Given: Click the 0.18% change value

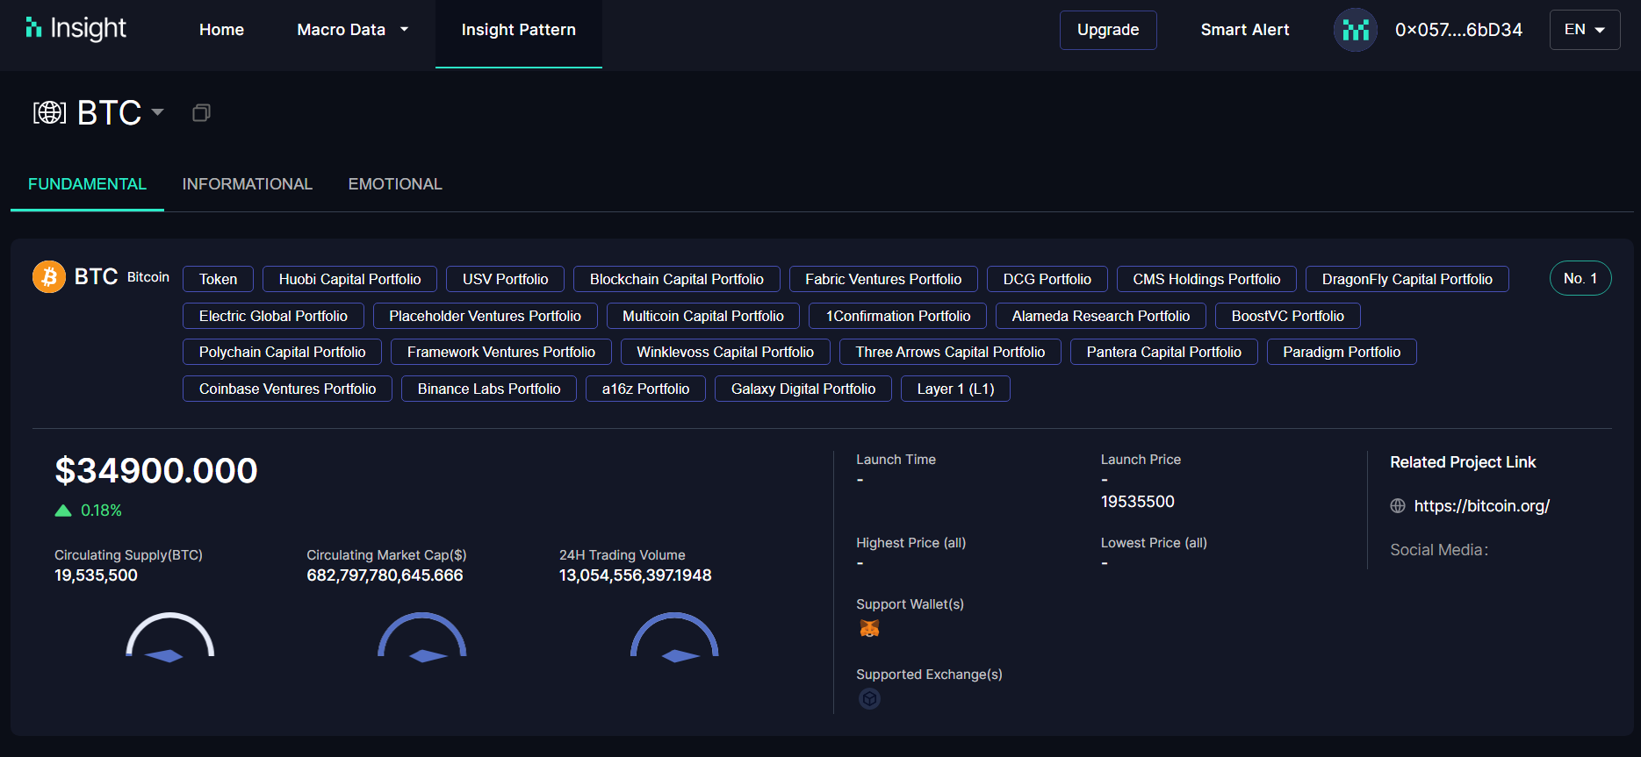Looking at the screenshot, I should 101,511.
